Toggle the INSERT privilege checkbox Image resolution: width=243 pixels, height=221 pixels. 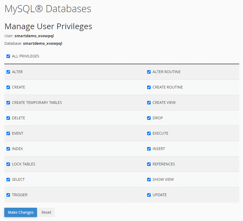pyautogui.click(x=149, y=149)
